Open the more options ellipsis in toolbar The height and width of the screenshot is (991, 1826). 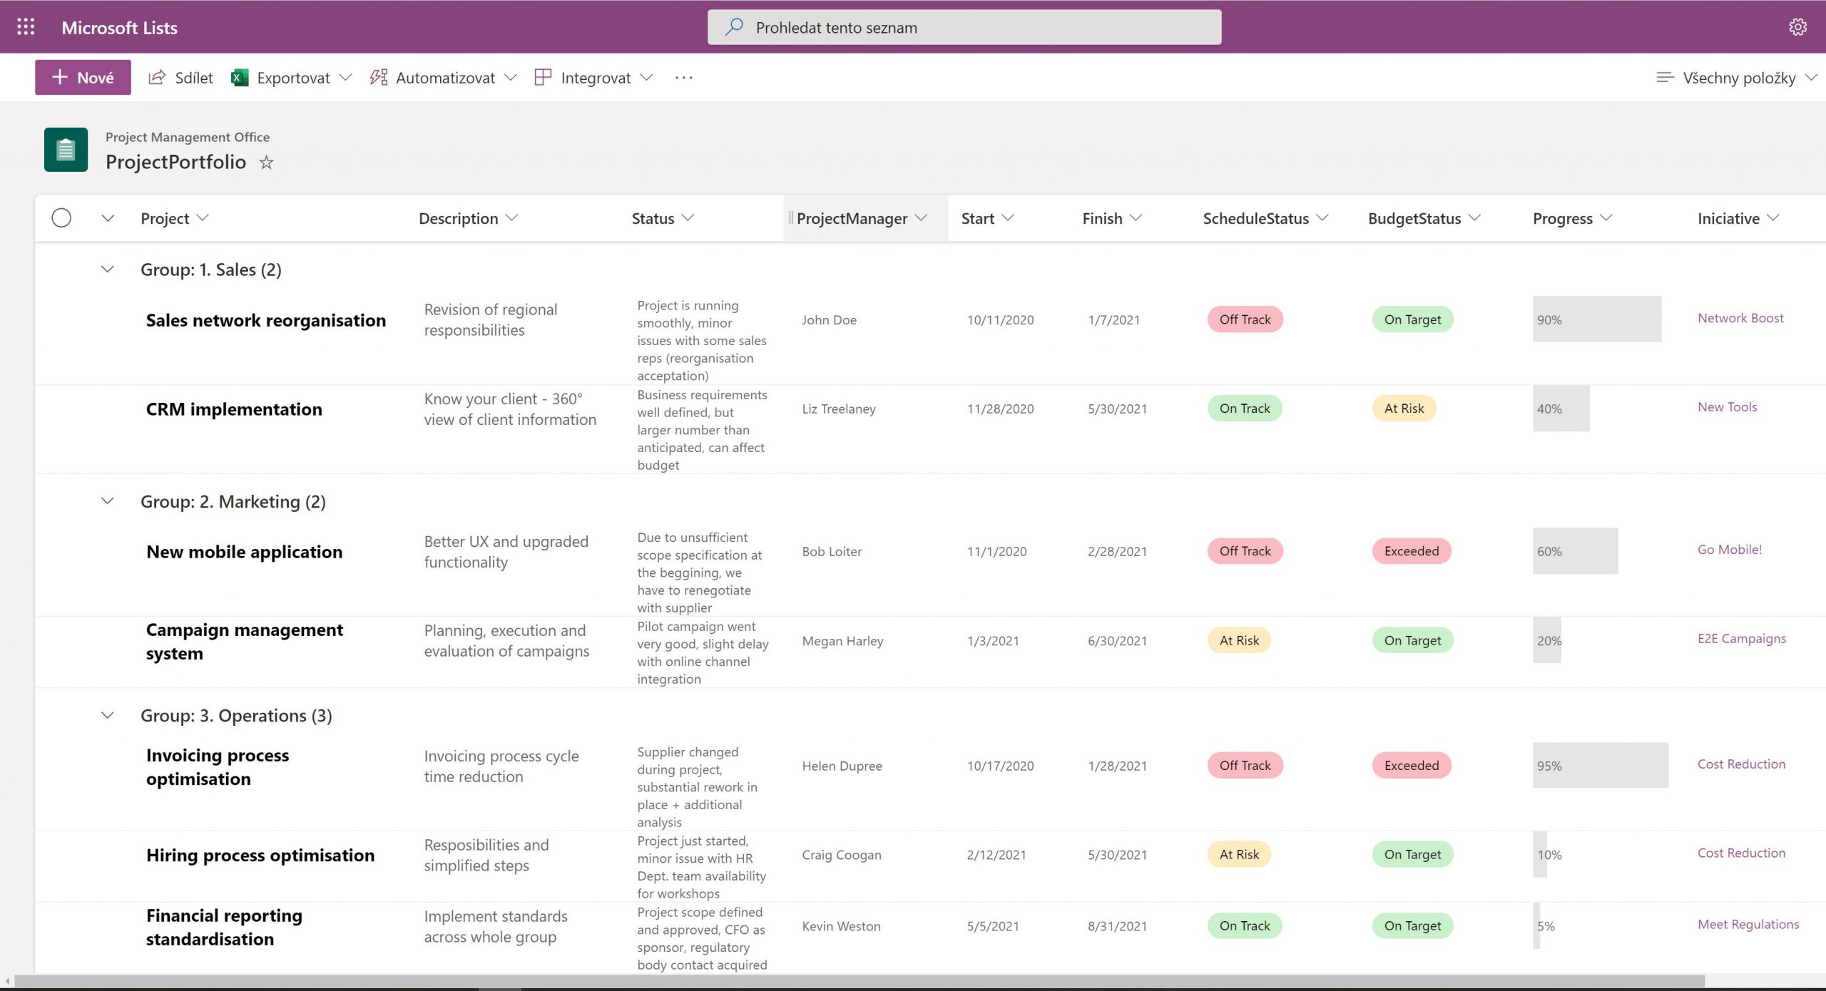point(683,78)
